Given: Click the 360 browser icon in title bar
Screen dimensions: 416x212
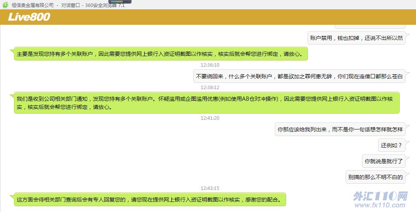Looking at the screenshot, I should 5,5.
